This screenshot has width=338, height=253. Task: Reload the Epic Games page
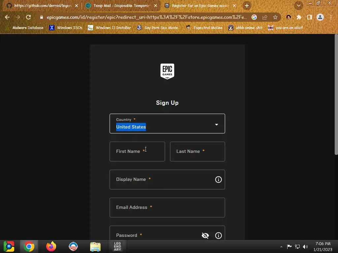tap(28, 17)
